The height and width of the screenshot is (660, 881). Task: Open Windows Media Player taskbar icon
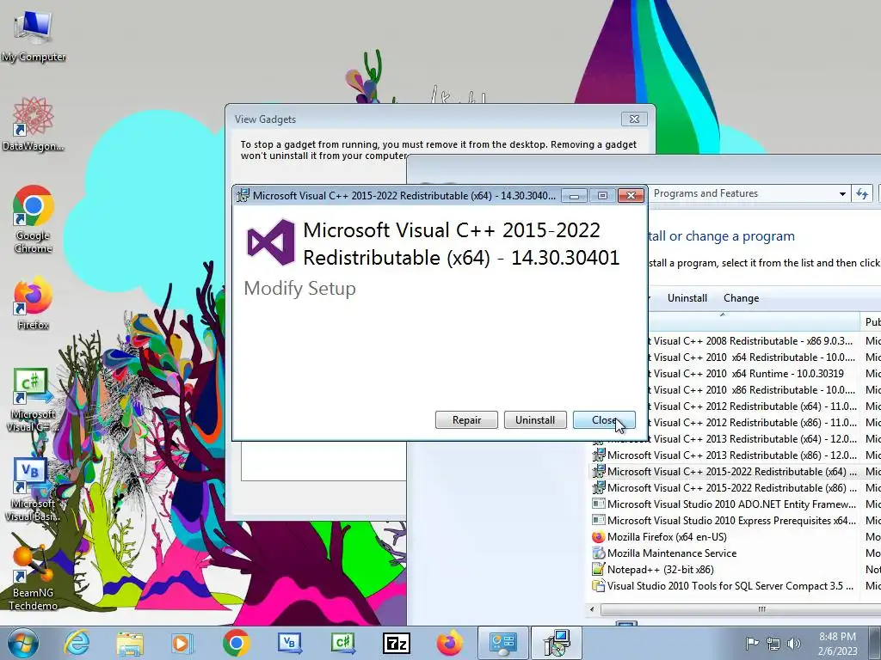182,643
